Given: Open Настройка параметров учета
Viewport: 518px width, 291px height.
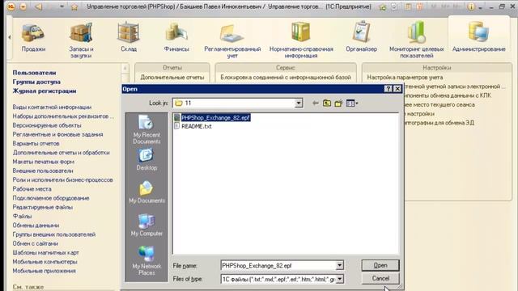Looking at the screenshot, I should 405,78.
